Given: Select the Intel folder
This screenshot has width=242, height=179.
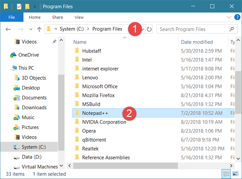Looking at the screenshot, I should coord(153,60).
